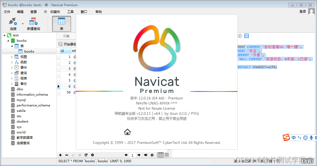Collapse the books database node
The width and height of the screenshot is (317, 166).
pos(8,41)
